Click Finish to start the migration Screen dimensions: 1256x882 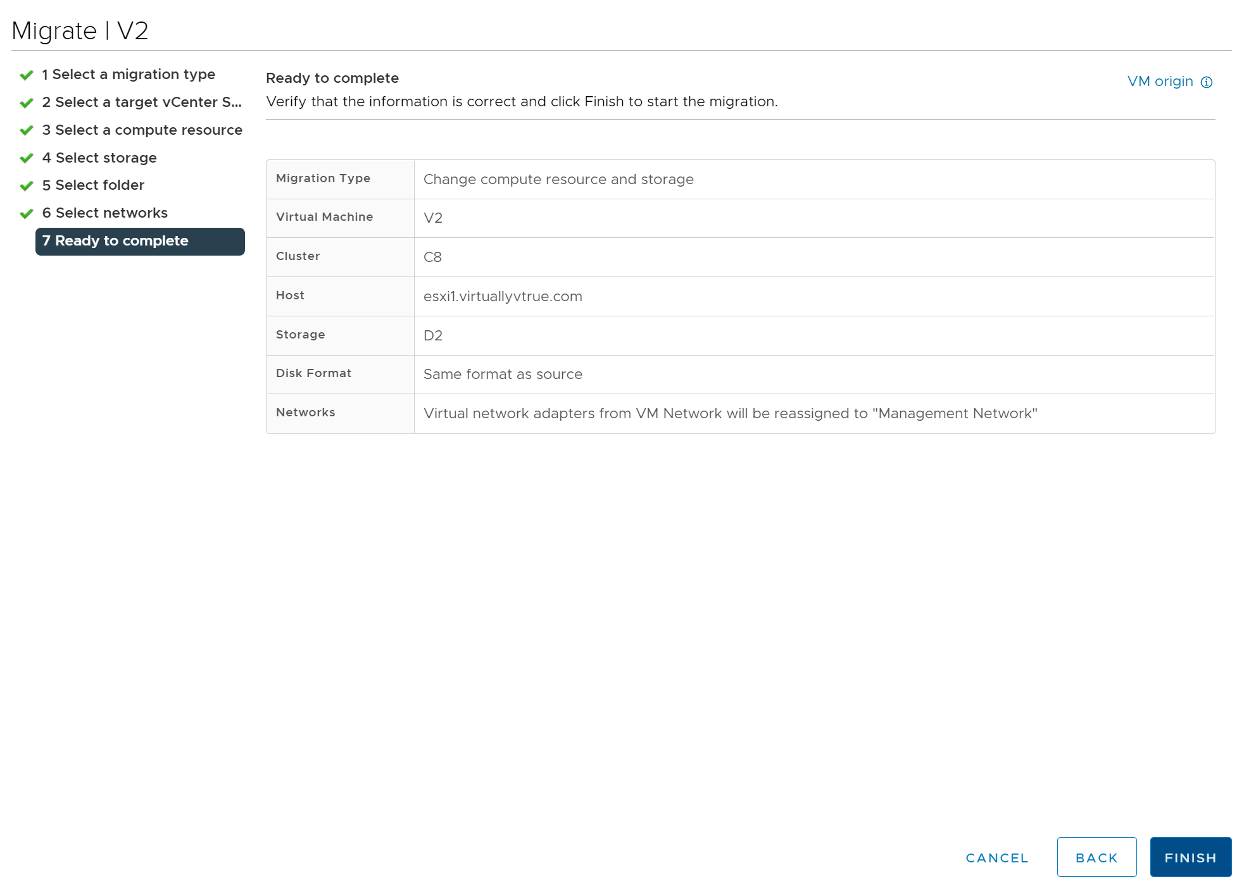(1190, 857)
